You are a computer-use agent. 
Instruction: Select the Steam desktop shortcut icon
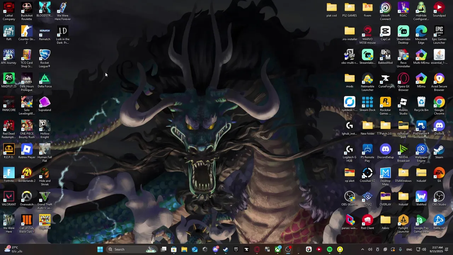pos(439,152)
